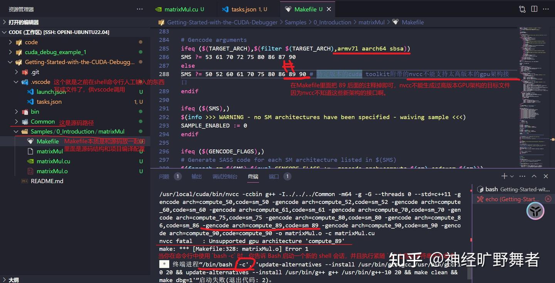Maximize the terminal panel with the chevron
Viewport: 555px width, 283px height.
[534, 176]
